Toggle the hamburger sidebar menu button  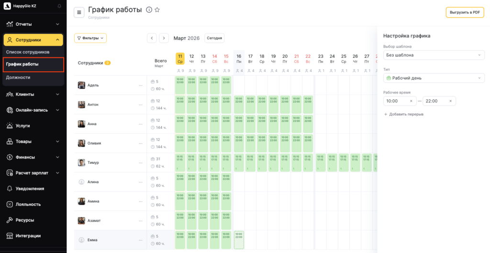point(79,12)
